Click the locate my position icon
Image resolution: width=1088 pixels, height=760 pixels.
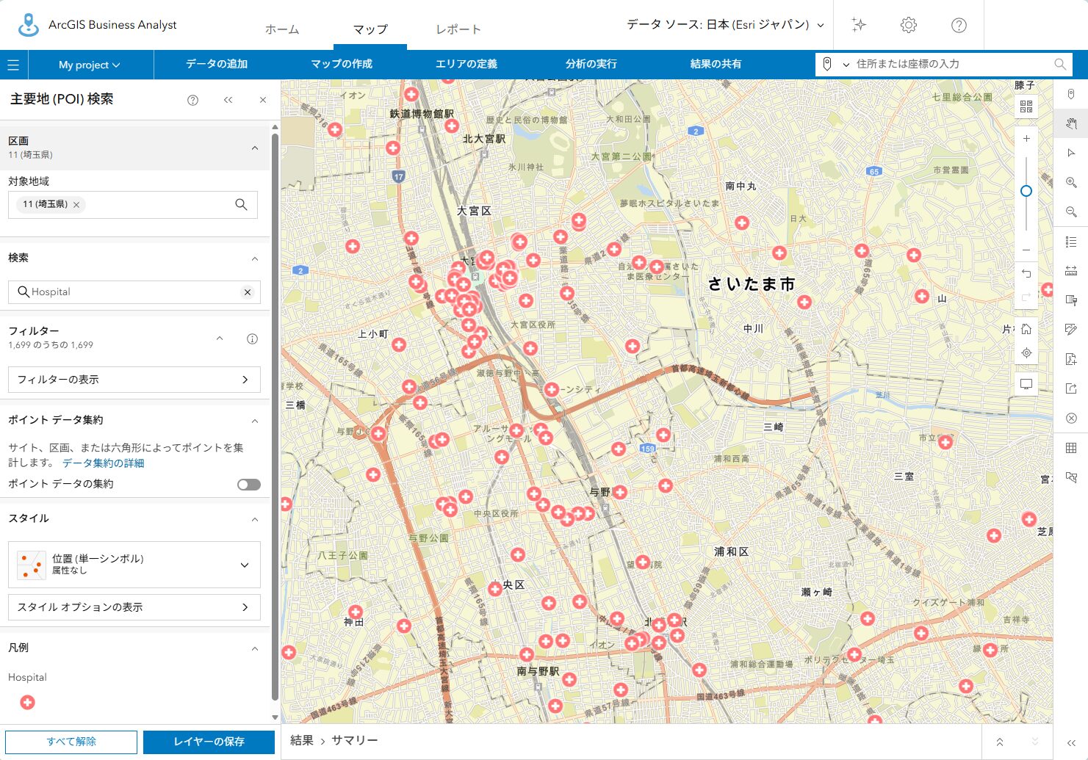pos(1026,353)
